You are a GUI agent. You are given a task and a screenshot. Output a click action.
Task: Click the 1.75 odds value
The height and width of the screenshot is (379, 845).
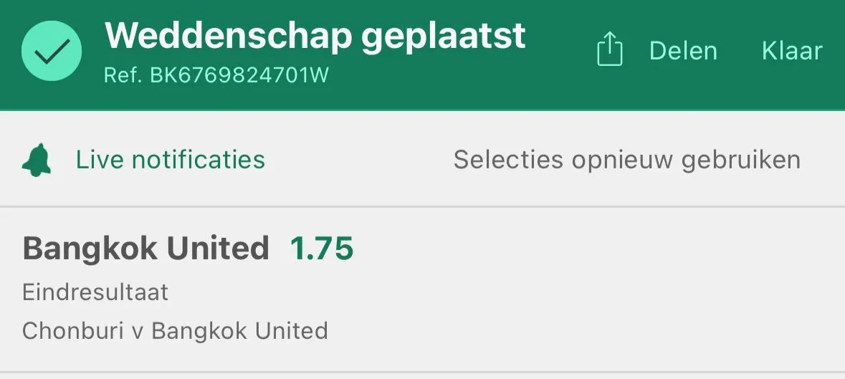coord(322,248)
